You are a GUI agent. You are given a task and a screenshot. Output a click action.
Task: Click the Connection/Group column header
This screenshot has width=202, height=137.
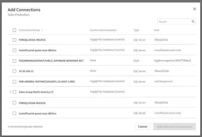tap(29, 30)
